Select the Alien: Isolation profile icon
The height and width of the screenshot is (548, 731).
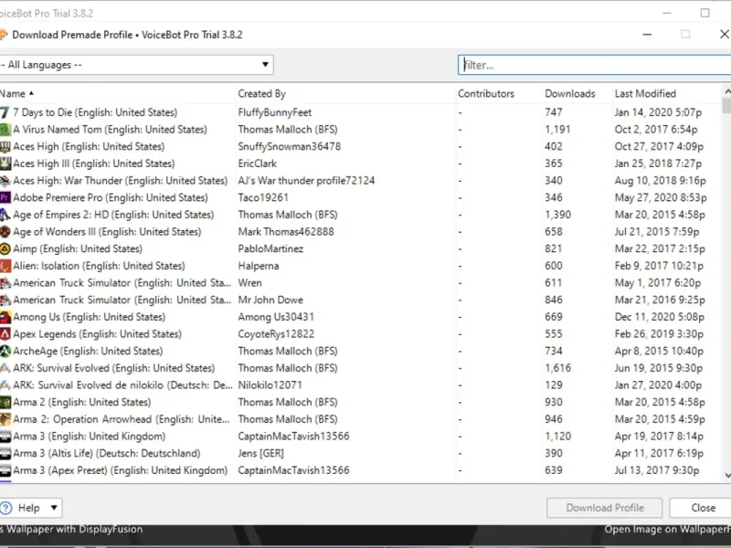(x=5, y=266)
